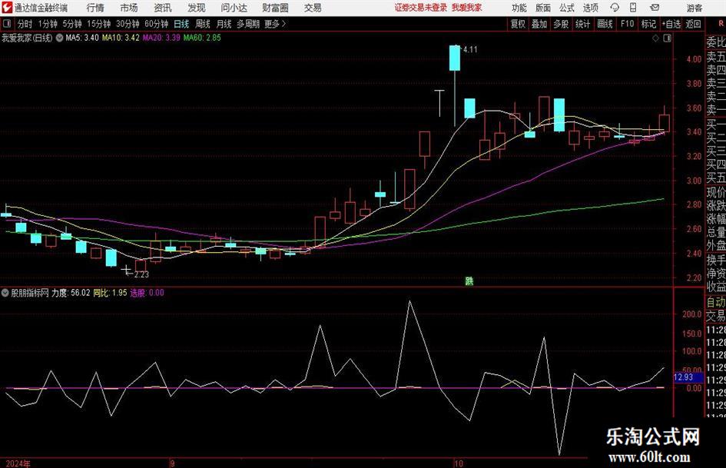The image size is (726, 468).
Task: Click the 复权 button
Action: tap(518, 24)
